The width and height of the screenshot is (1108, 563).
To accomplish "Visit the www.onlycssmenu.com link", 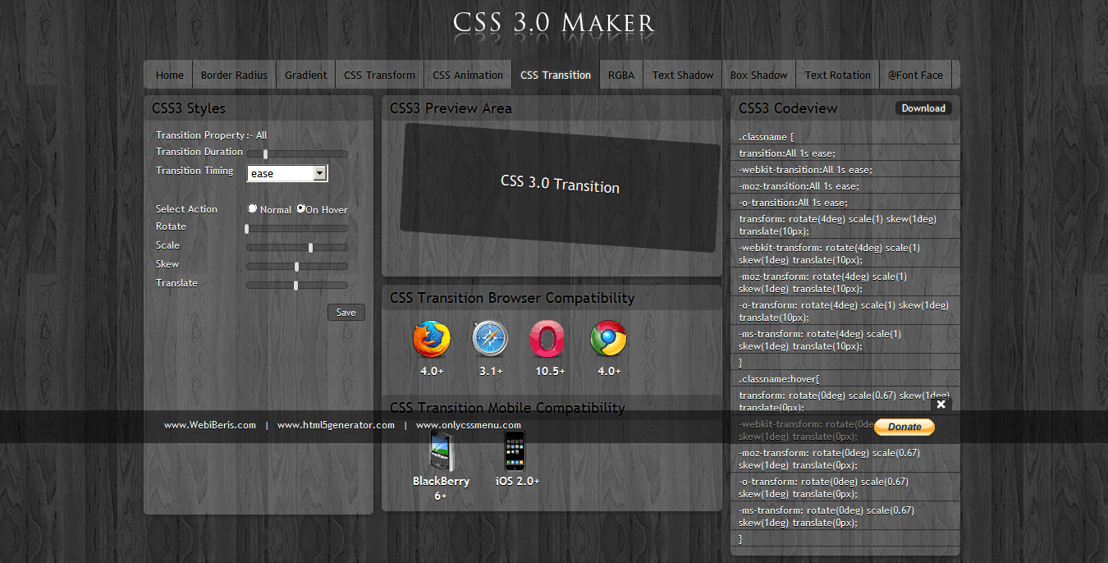I will pos(469,425).
